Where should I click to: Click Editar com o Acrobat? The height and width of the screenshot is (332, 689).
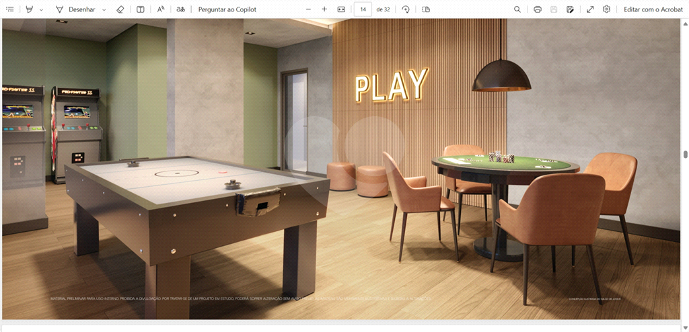(x=653, y=9)
